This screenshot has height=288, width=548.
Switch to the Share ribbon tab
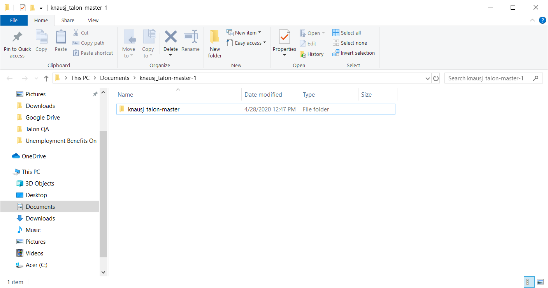(68, 21)
